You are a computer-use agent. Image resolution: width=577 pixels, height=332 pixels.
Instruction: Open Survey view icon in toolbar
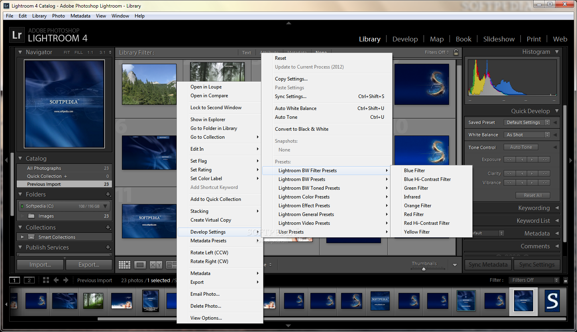click(x=171, y=265)
